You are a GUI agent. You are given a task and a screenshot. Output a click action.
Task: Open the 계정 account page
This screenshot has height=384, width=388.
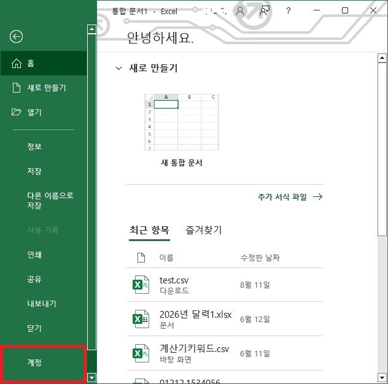[44, 363]
